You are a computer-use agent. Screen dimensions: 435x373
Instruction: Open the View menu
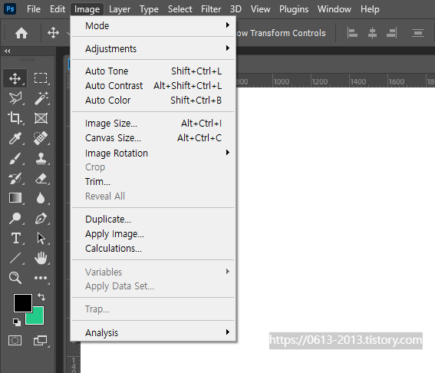click(260, 9)
